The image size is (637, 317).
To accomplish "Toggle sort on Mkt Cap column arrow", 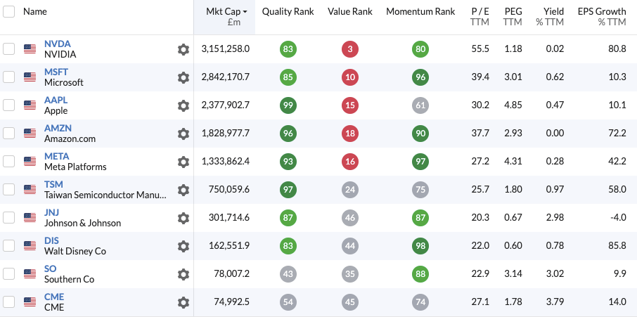I will (245, 12).
